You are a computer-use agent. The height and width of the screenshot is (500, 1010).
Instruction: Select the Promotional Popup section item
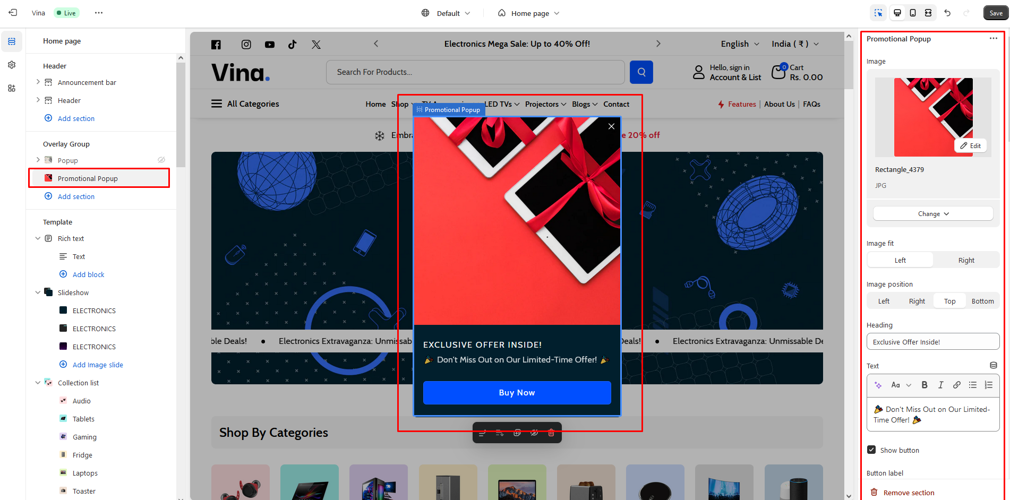click(88, 178)
